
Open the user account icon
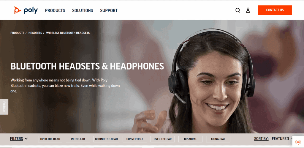pyautogui.click(x=248, y=10)
